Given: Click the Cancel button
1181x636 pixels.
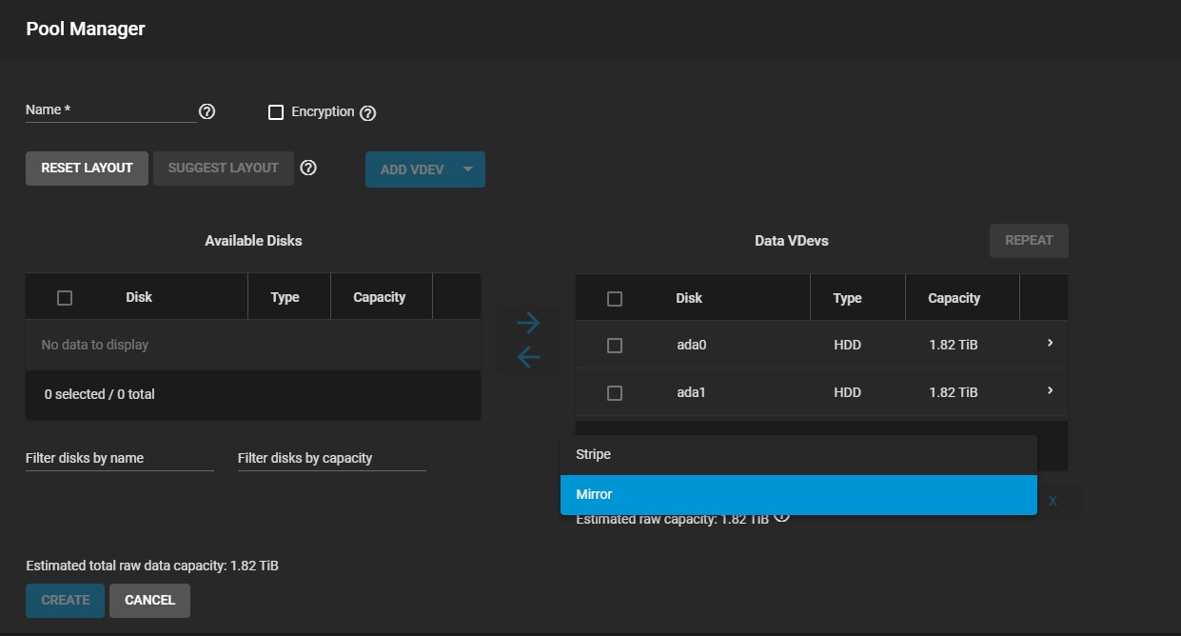Looking at the screenshot, I should (x=149, y=600).
